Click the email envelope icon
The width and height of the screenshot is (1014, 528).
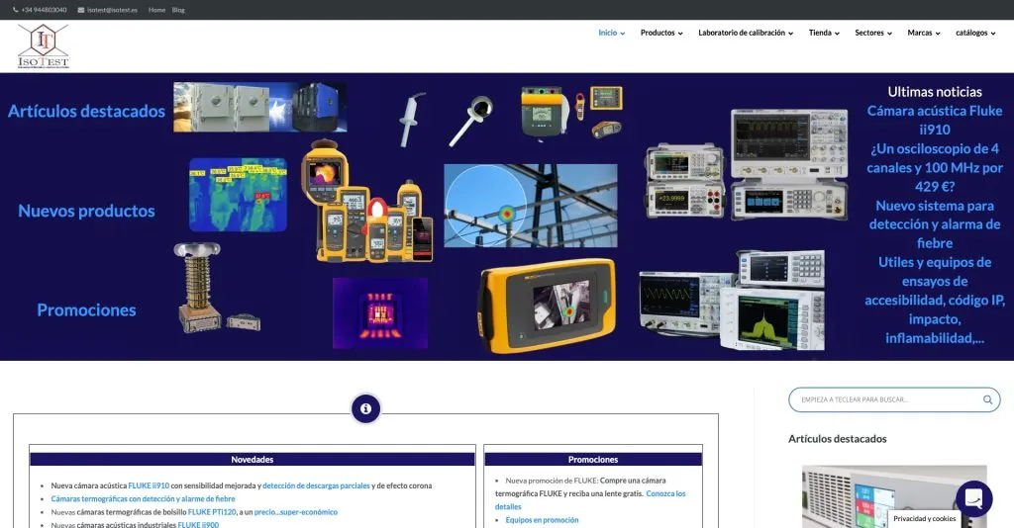click(x=81, y=10)
